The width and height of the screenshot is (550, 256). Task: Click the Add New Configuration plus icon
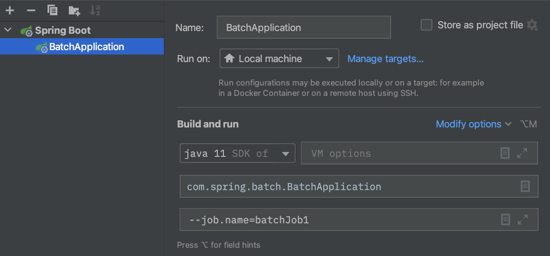tap(10, 10)
